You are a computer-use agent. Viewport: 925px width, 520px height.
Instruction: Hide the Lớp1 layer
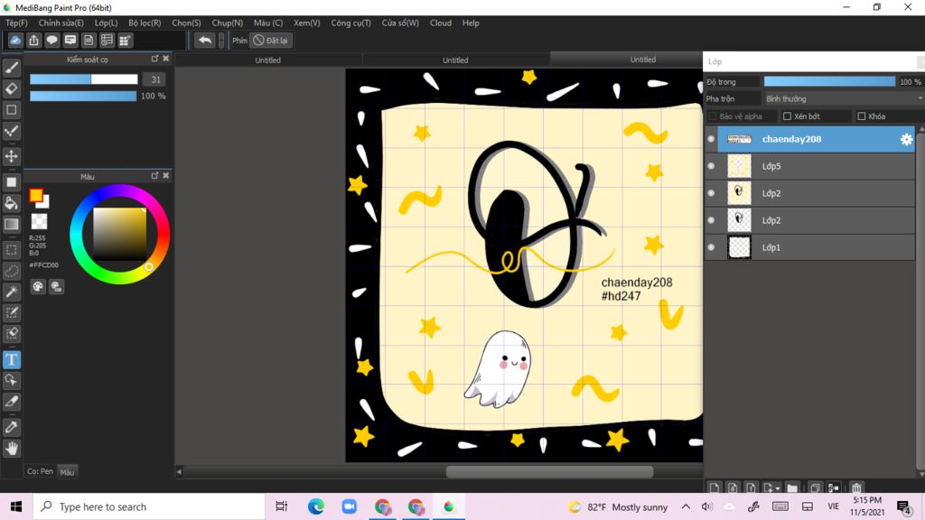click(x=711, y=247)
